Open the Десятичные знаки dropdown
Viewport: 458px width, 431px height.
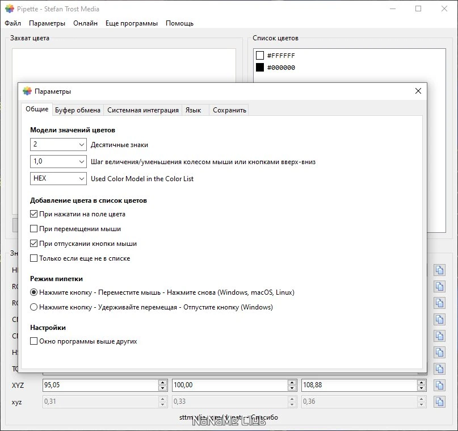pyautogui.click(x=58, y=144)
